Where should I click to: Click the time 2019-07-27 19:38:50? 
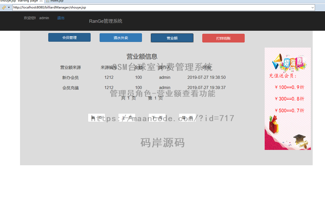(206, 77)
